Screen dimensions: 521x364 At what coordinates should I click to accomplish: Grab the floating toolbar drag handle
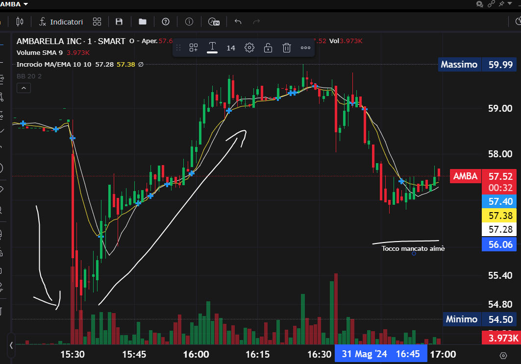point(178,48)
